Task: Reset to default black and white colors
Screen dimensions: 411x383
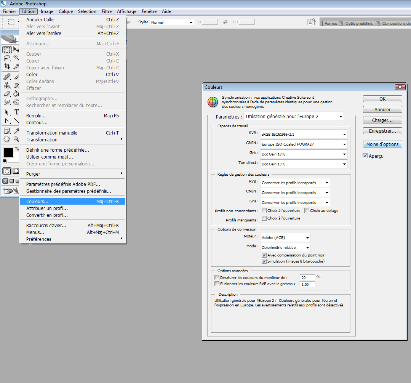Action: pos(5,161)
